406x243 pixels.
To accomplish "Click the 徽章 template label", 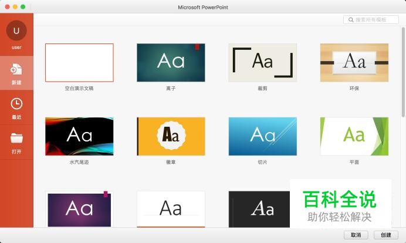I will (x=171, y=162).
